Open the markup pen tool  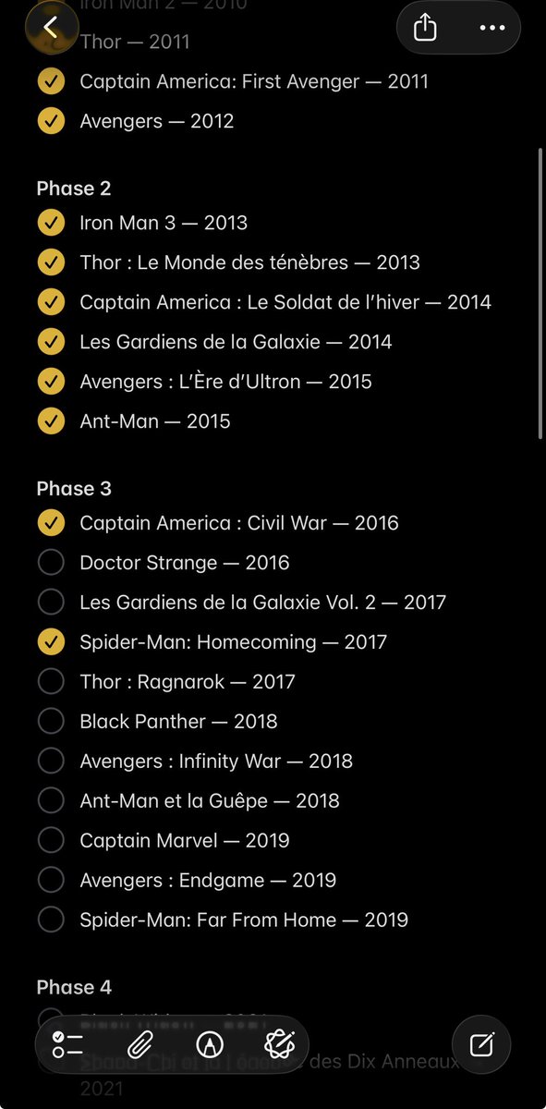(x=210, y=1044)
